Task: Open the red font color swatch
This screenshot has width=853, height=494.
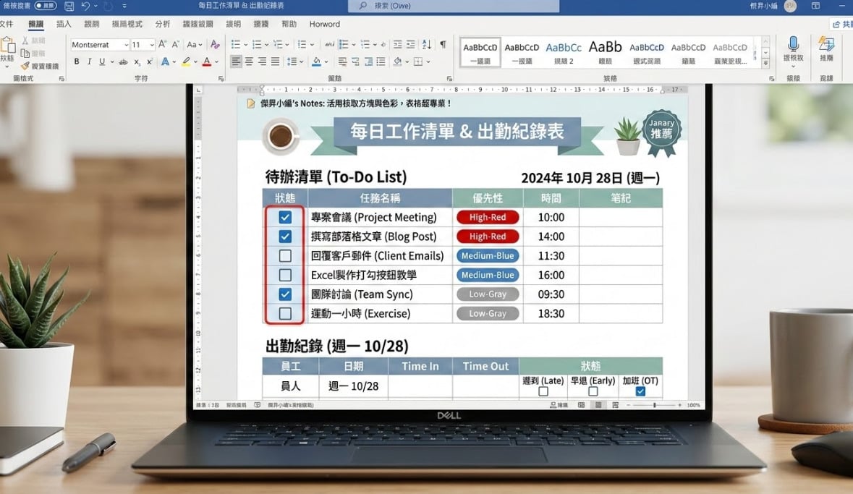Action: pyautogui.click(x=207, y=61)
